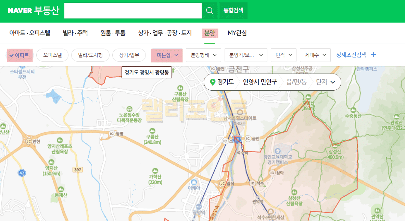This screenshot has height=221, width=405.
Task: Enable the 빌라/도시형 filter
Action: [x=90, y=55]
